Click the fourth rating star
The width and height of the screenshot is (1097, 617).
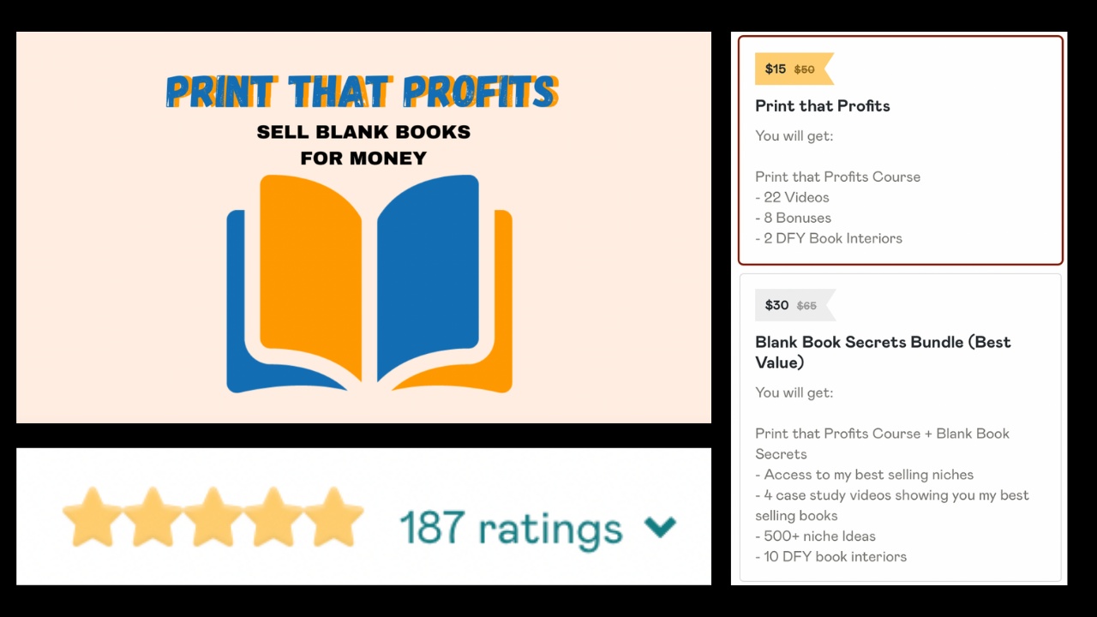273,518
